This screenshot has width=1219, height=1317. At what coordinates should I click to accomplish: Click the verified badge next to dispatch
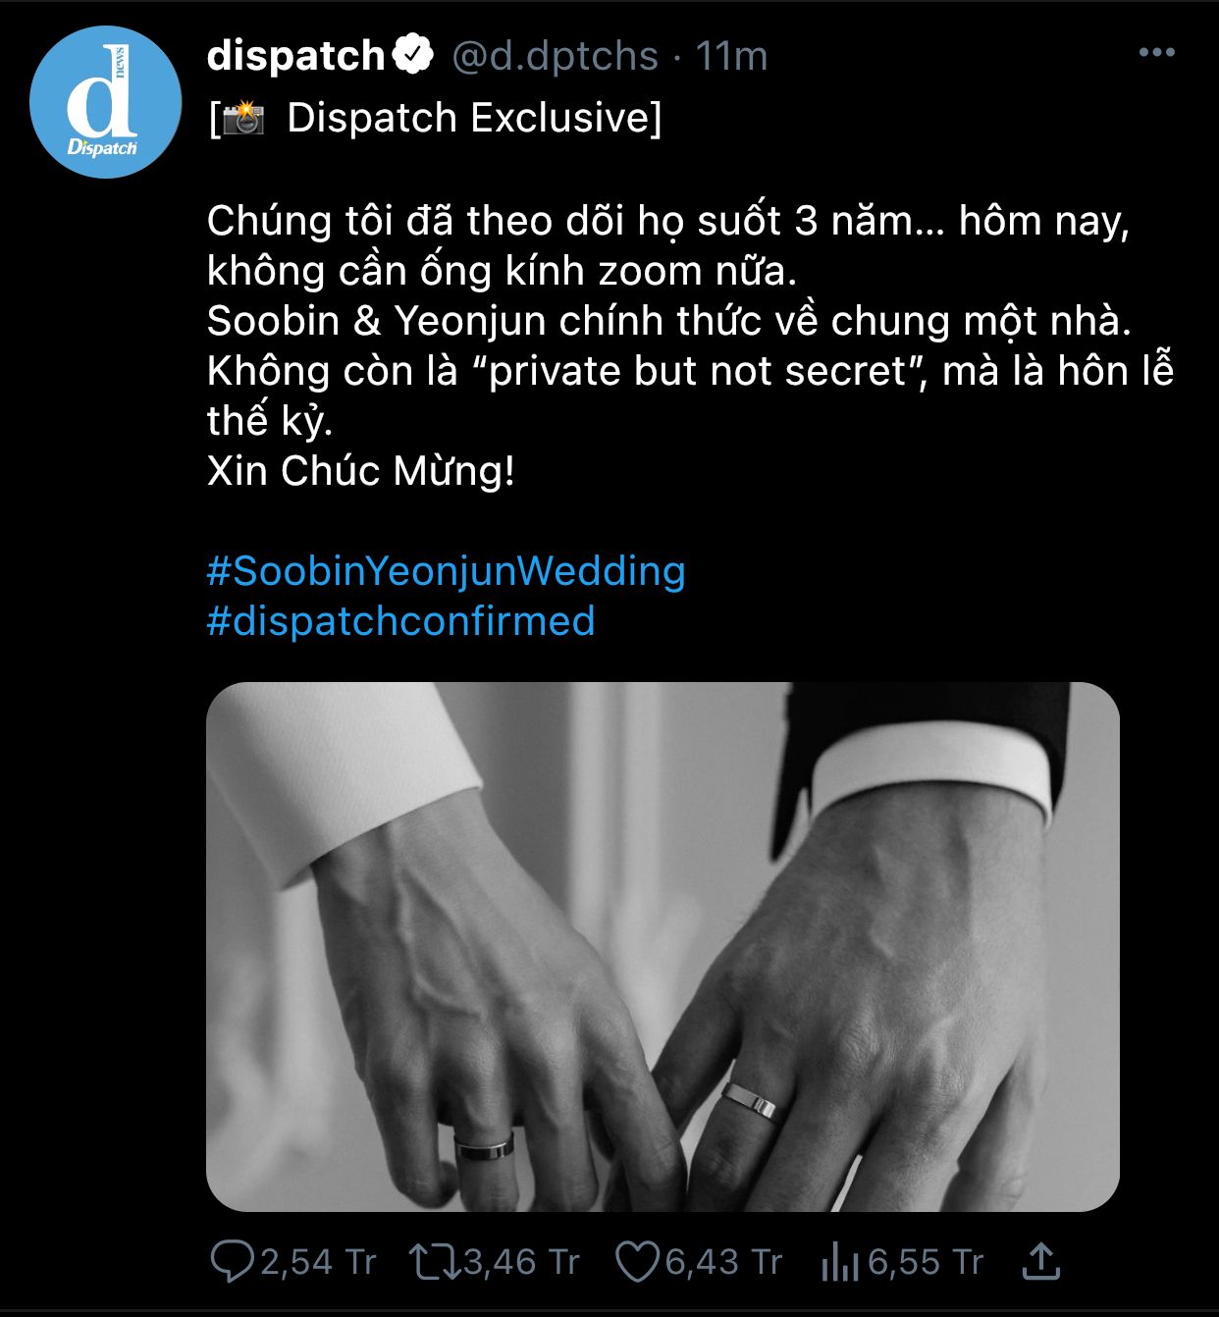[x=413, y=55]
